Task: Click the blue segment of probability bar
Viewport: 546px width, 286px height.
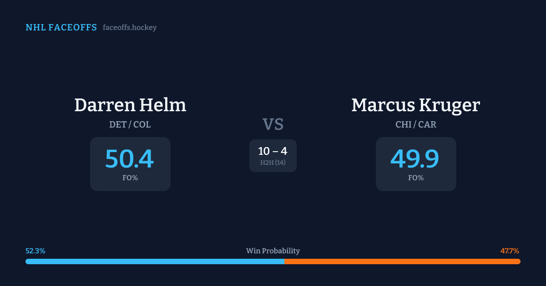Action: coord(155,261)
